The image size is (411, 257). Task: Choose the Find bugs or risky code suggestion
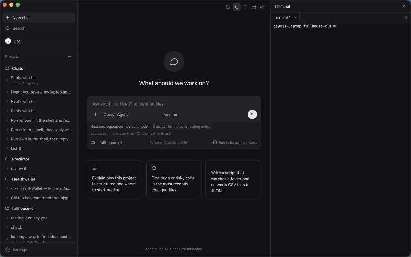tap(174, 179)
